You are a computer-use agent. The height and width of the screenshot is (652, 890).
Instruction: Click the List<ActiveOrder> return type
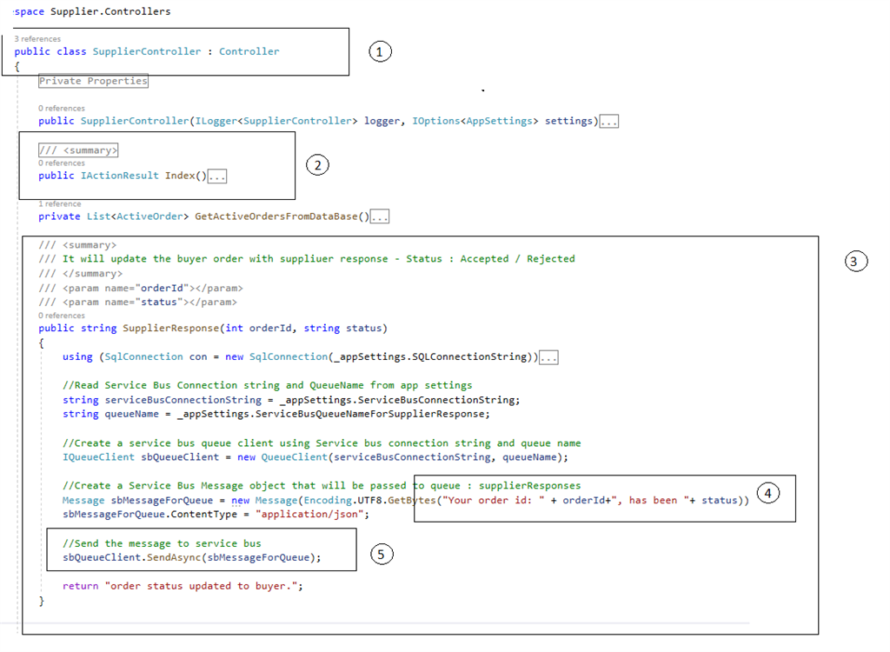click(x=138, y=216)
